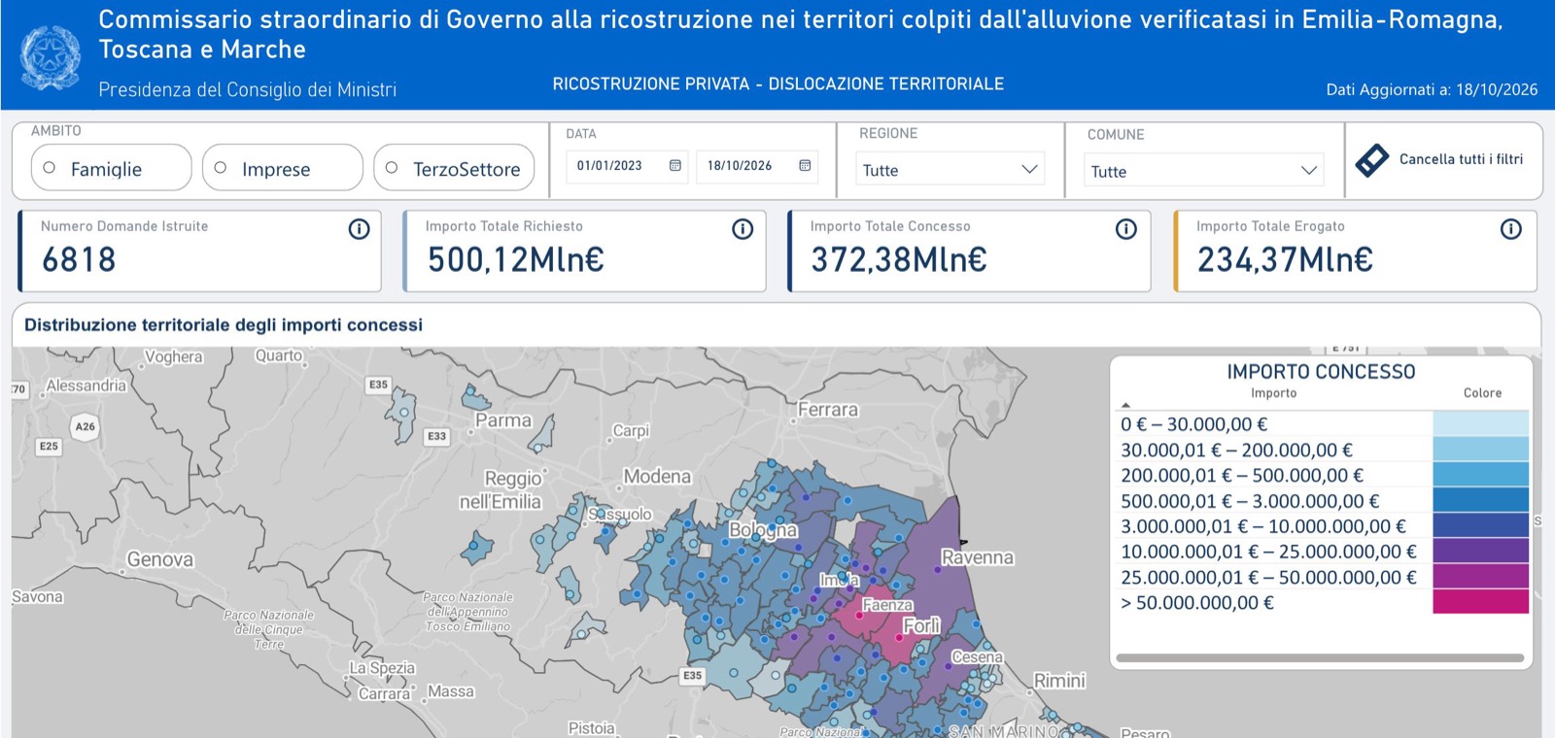Screen dimensions: 1555x738
Task: Click the Genova label on the map
Action: point(160,559)
